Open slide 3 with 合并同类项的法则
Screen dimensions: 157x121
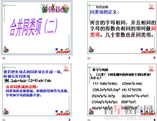click(x=37, y=90)
